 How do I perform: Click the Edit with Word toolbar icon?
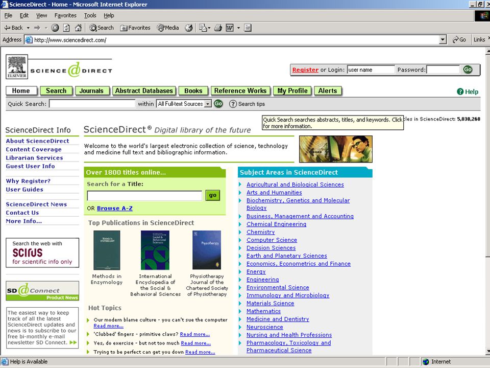point(230,28)
